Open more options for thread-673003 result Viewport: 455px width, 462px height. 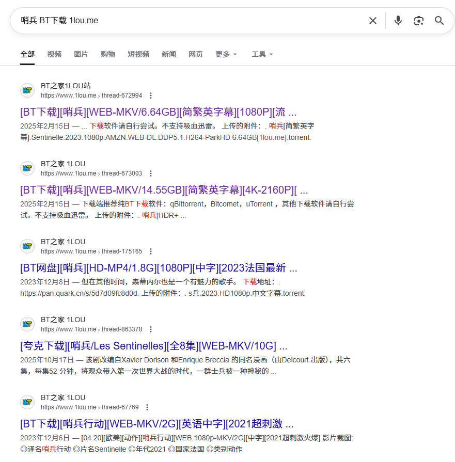151,173
